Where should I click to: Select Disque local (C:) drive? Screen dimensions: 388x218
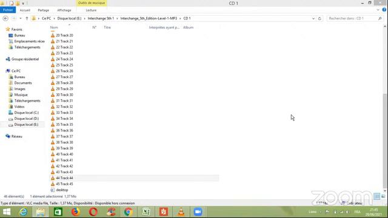pyautogui.click(x=26, y=113)
